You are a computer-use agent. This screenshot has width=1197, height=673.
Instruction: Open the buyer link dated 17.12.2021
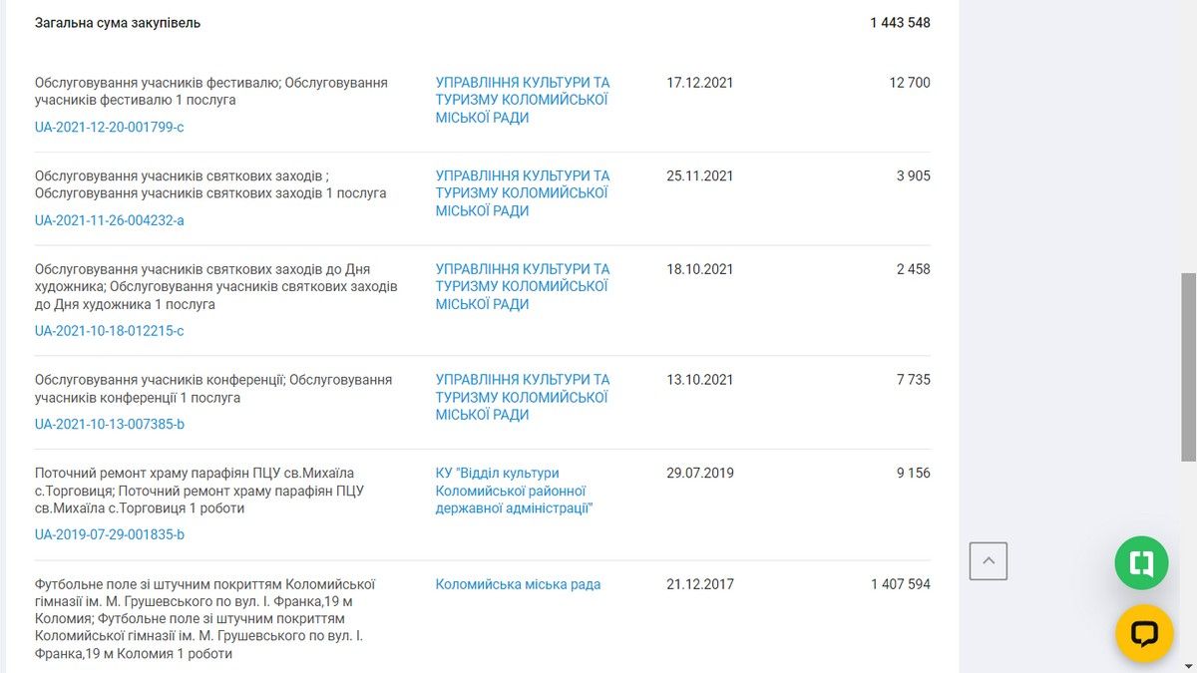pyautogui.click(x=522, y=100)
